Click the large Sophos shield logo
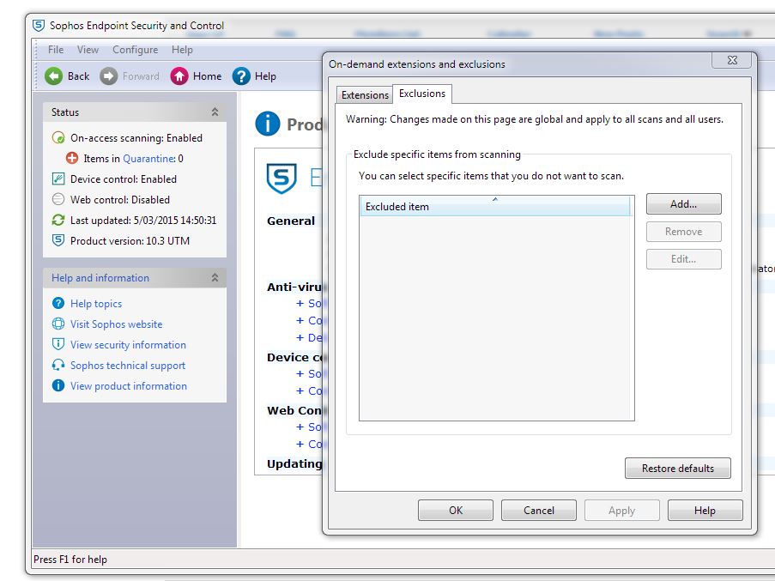 pyautogui.click(x=282, y=178)
